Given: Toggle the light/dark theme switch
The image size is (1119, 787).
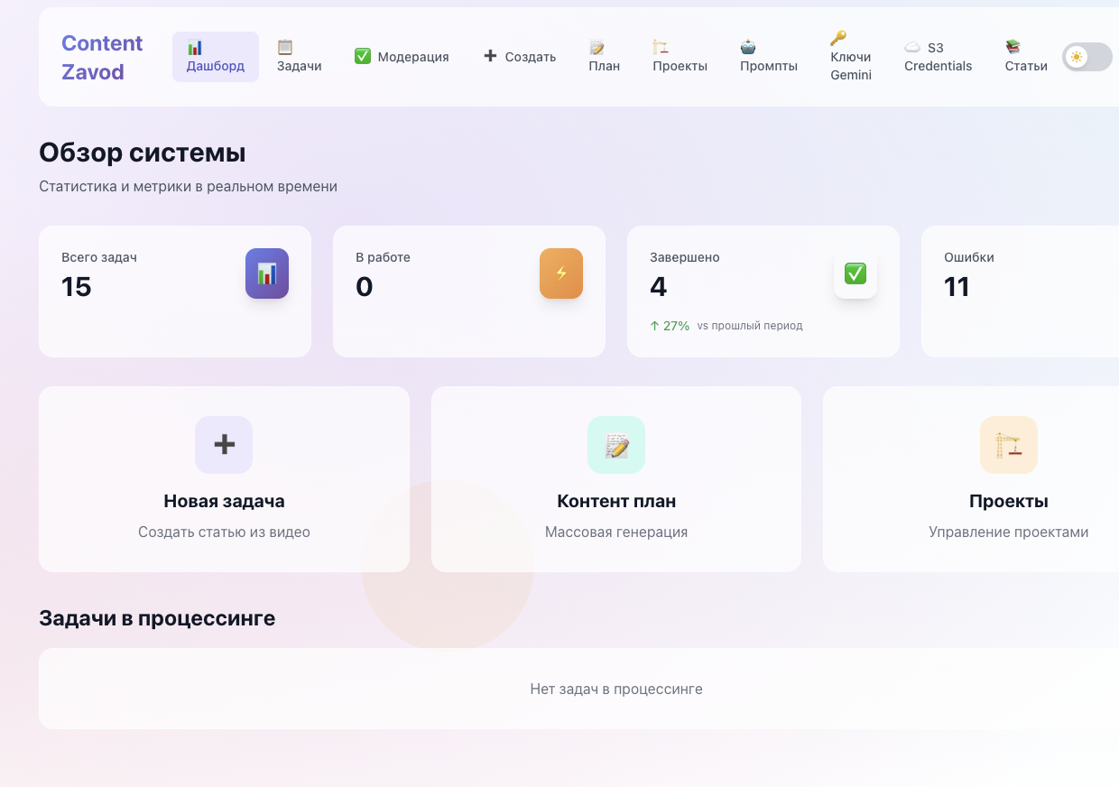Looking at the screenshot, I should tap(1087, 57).
